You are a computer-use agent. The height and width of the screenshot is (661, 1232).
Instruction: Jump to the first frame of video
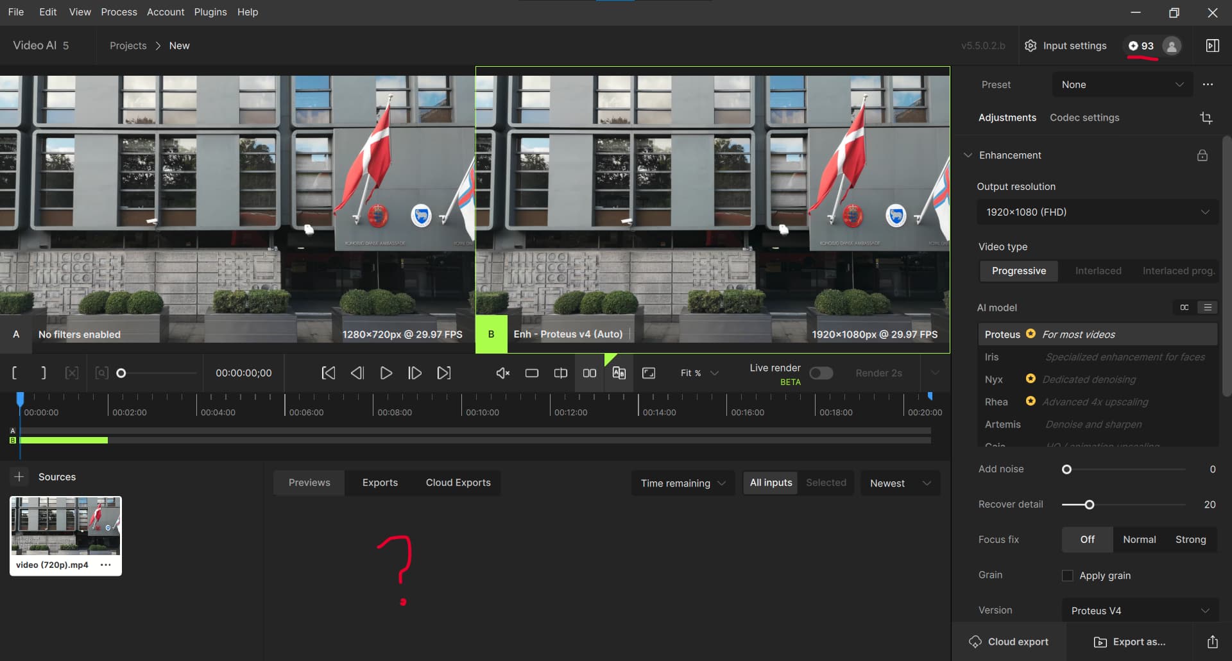click(x=328, y=373)
